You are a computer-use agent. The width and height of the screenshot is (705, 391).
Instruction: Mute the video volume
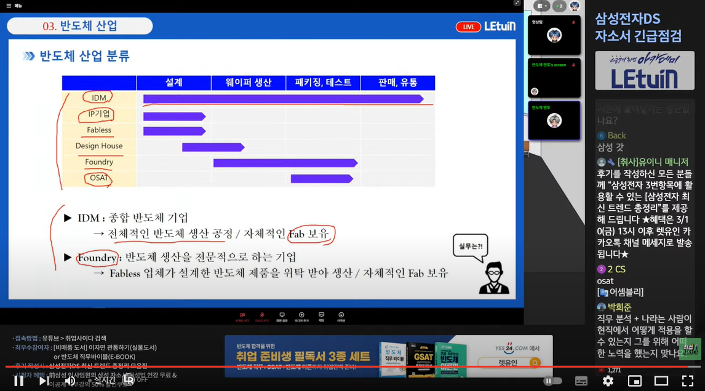[70, 381]
